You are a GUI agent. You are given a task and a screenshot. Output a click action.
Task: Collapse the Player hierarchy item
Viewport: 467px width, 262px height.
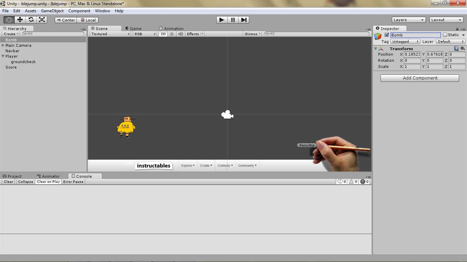coord(3,56)
